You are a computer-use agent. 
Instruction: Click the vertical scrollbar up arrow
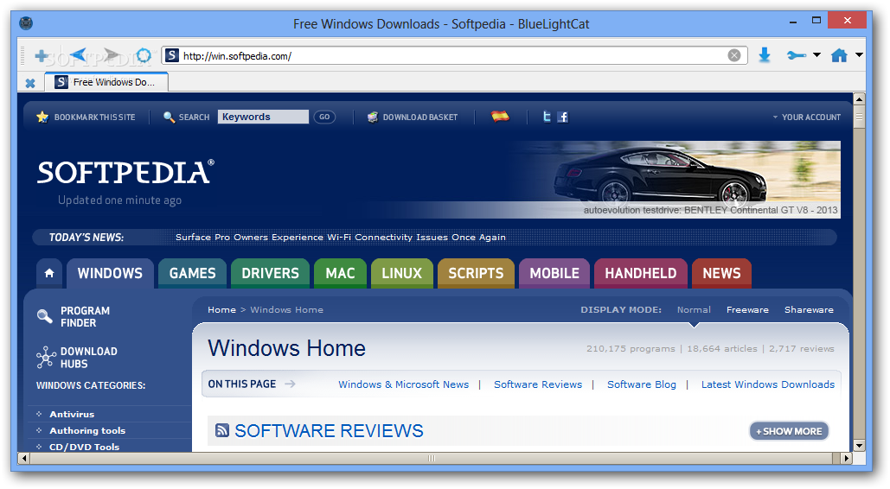click(x=860, y=99)
